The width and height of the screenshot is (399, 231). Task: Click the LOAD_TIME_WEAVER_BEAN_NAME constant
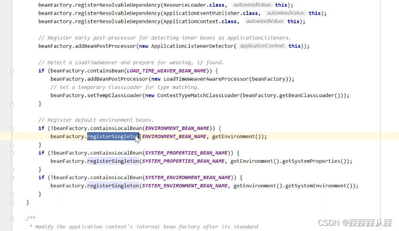166,71
